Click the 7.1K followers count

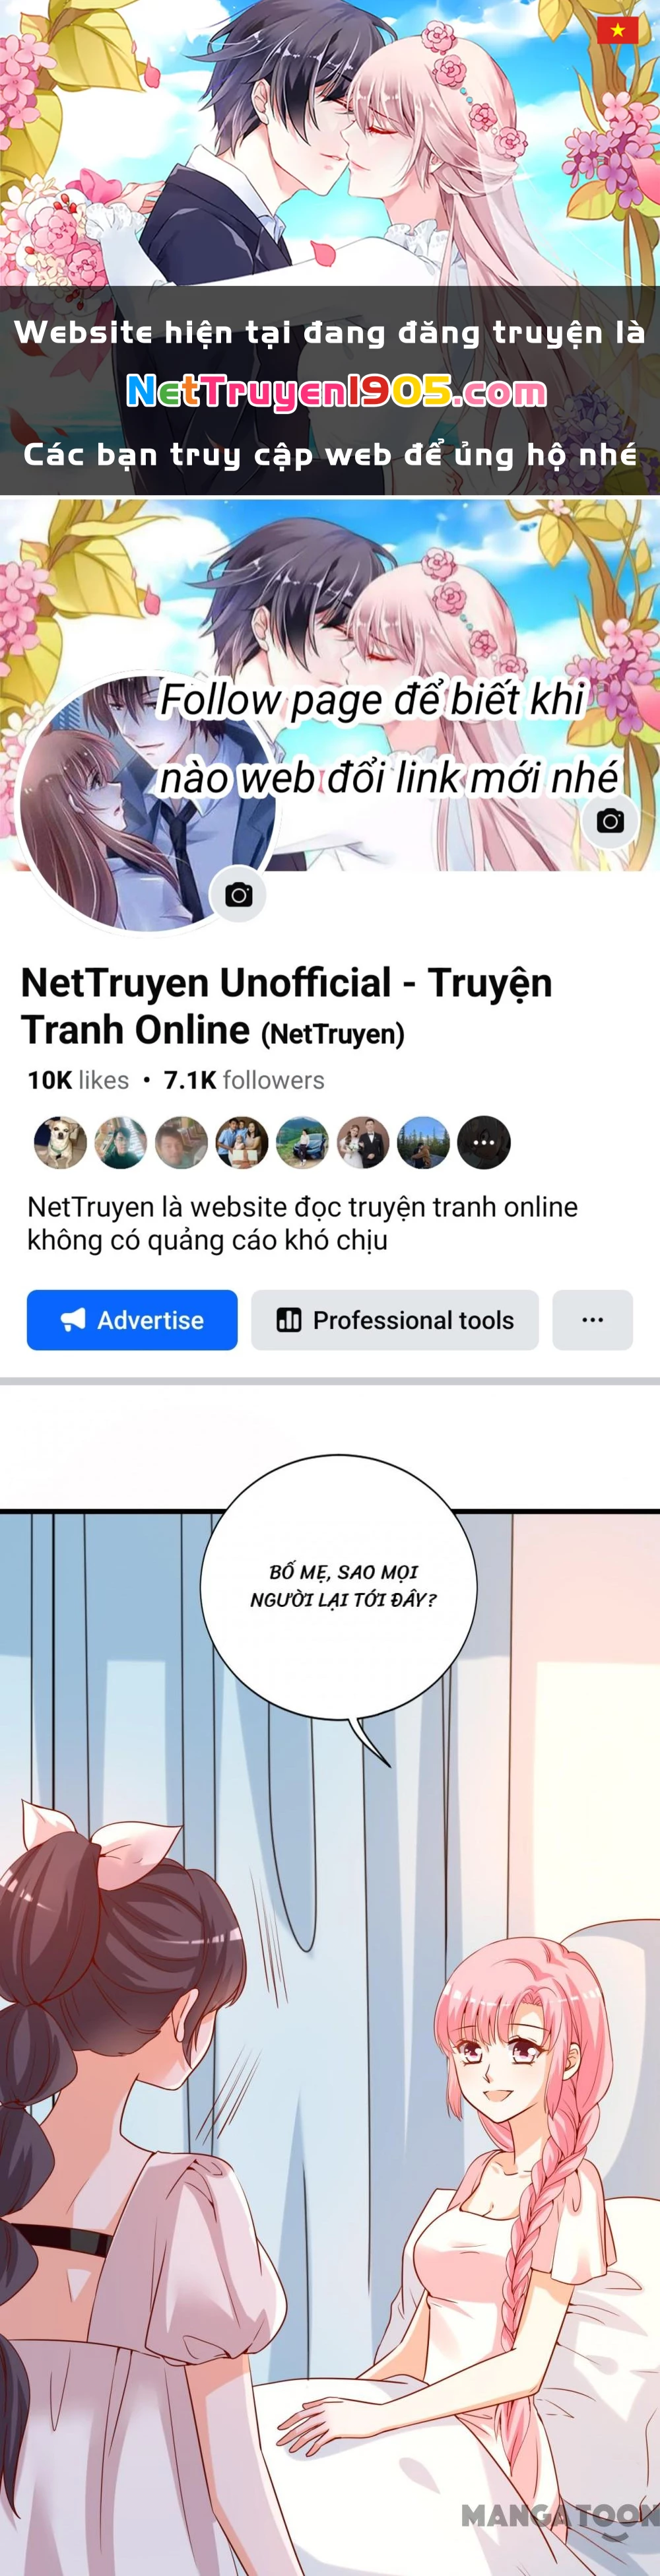244,1080
